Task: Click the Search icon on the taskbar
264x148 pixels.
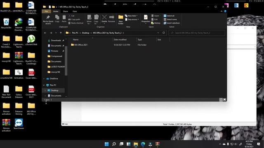Action: tap(114, 144)
